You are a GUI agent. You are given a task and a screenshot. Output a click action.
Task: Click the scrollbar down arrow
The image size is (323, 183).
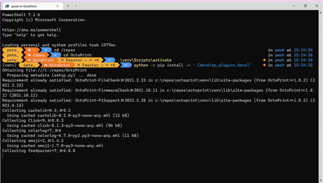tap(321, 180)
